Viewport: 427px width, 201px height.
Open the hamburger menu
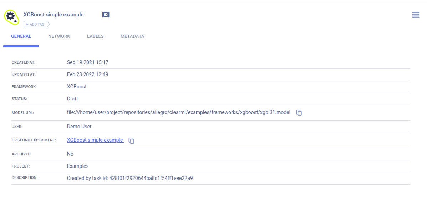pos(415,15)
